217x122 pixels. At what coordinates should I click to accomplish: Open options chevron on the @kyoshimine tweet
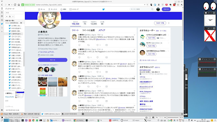134,35
